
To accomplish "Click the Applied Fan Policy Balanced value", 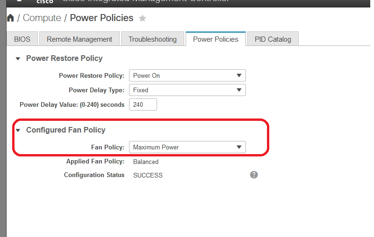I will 146,162.
